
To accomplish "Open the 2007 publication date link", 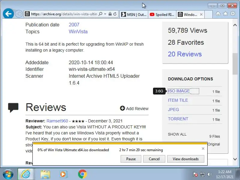I will click(74, 25).
